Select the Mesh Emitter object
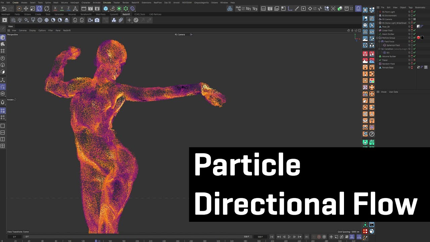The width and height of the screenshot is (430, 242). (388, 34)
